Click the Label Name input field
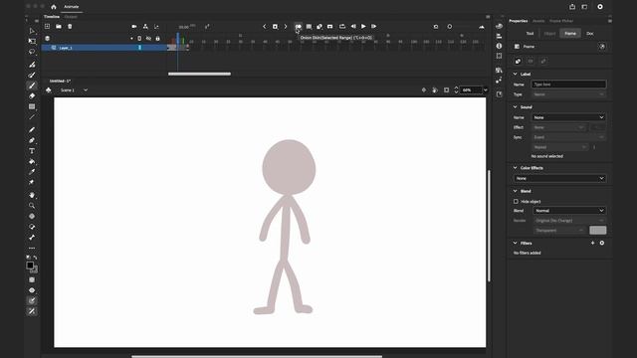 pos(568,84)
